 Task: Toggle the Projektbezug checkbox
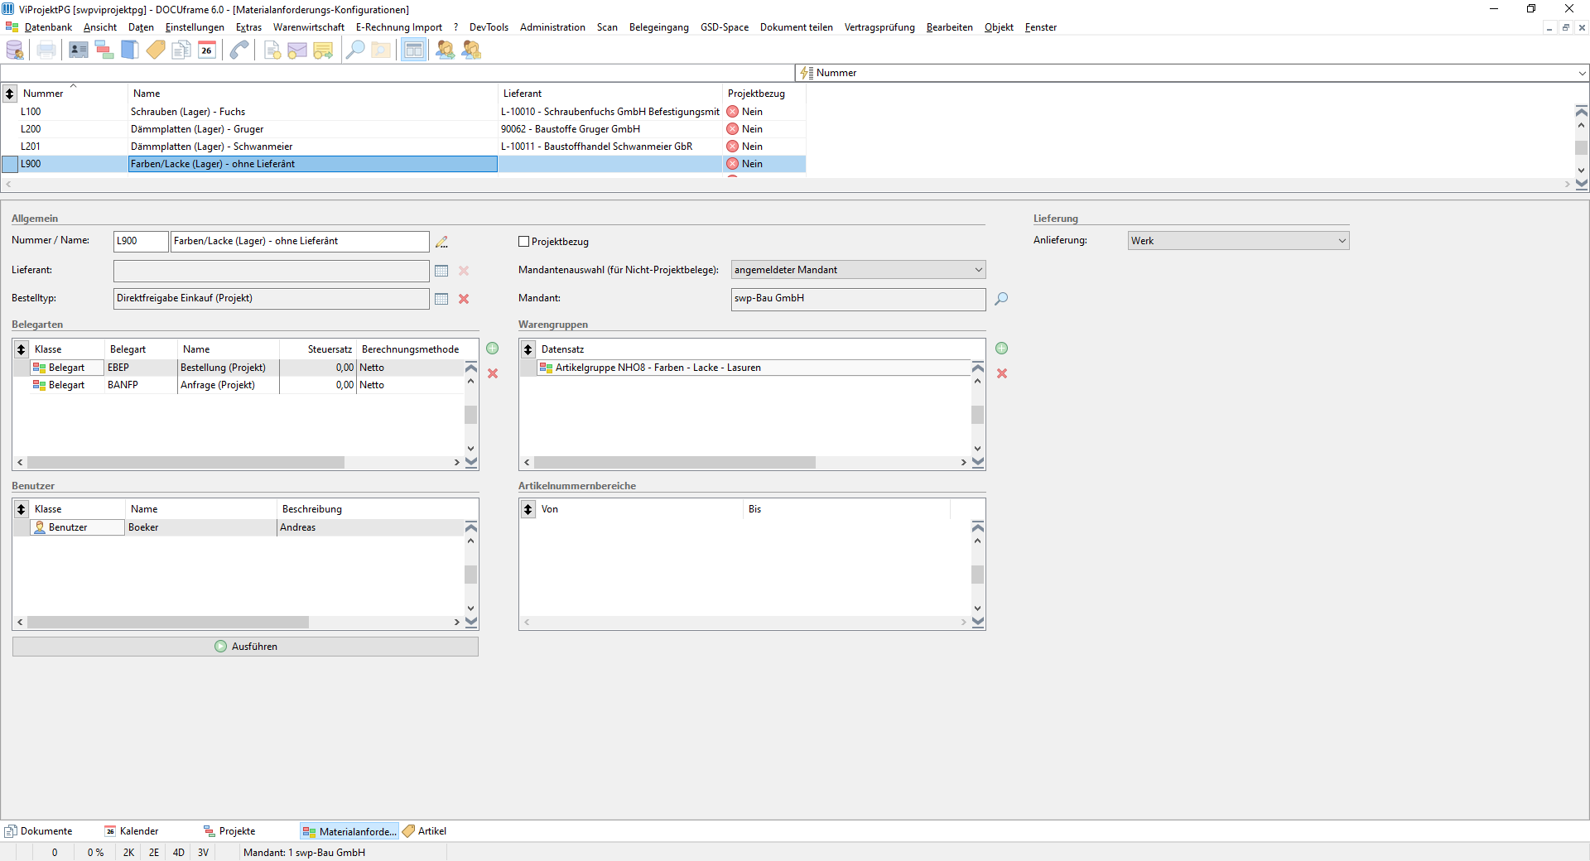coord(523,242)
